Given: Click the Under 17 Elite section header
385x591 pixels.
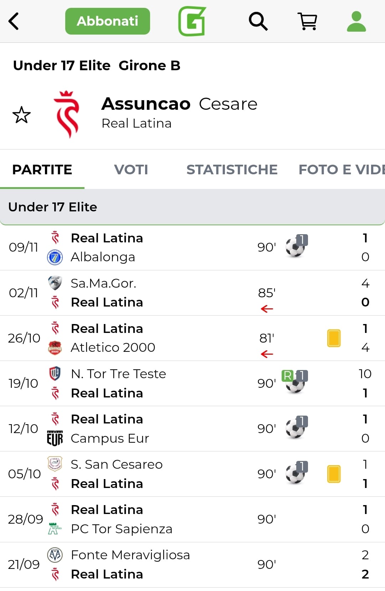Looking at the screenshot, I should point(192,207).
